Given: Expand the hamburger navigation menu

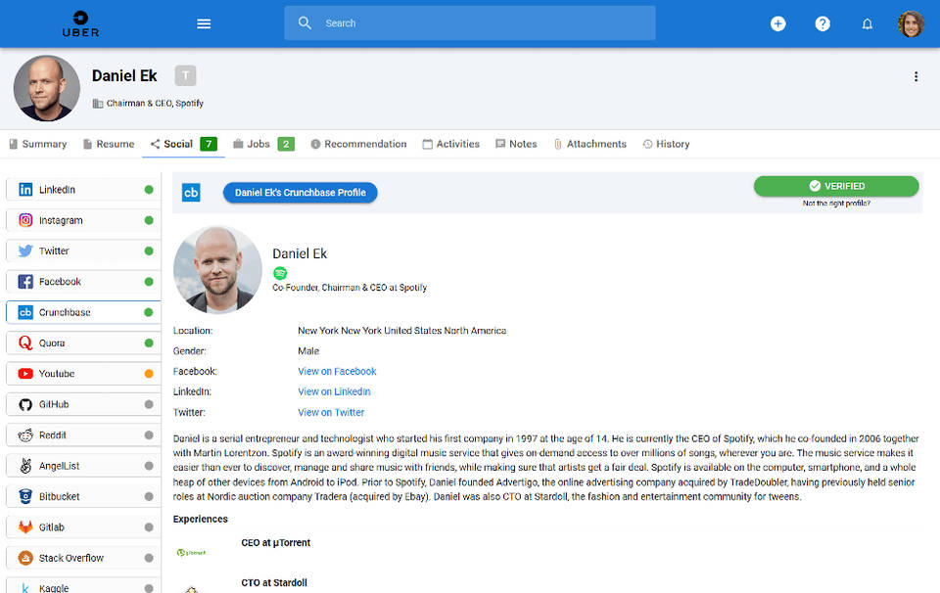Looking at the screenshot, I should (x=204, y=23).
